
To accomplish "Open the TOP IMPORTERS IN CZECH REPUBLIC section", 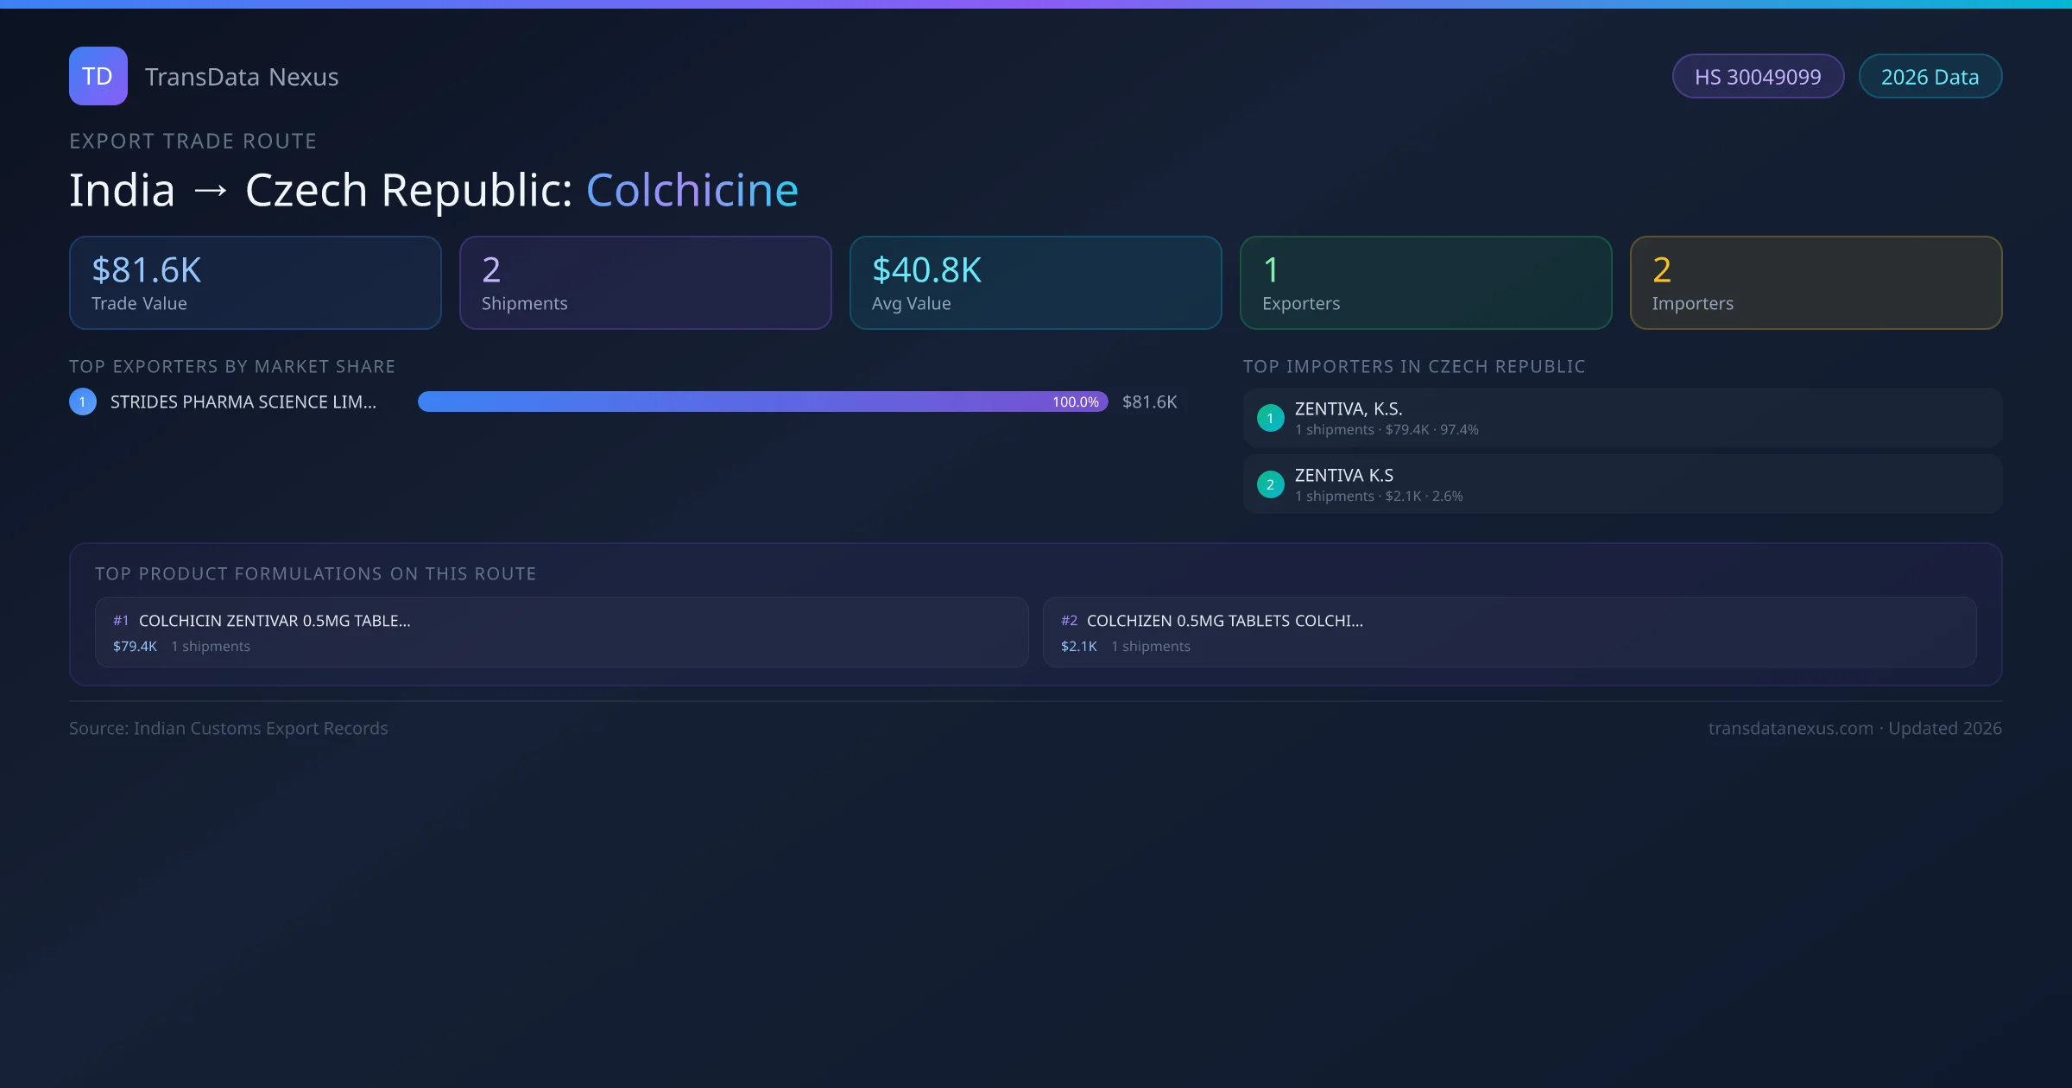I will click(x=1414, y=366).
